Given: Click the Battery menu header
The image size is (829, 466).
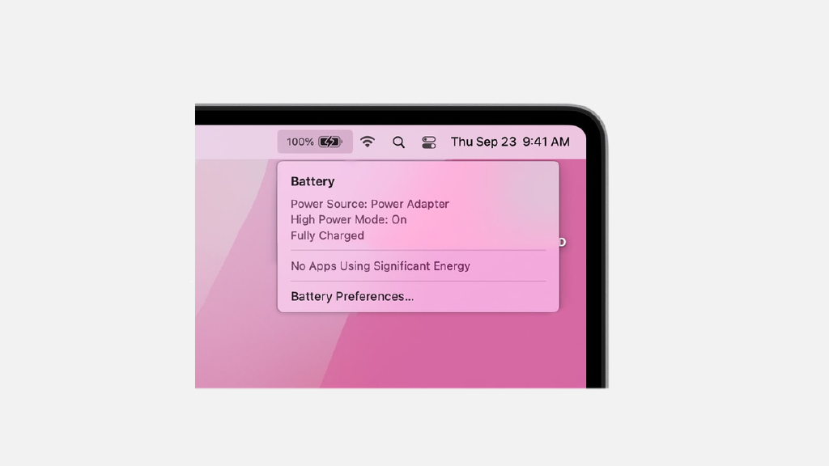Looking at the screenshot, I should coord(312,181).
